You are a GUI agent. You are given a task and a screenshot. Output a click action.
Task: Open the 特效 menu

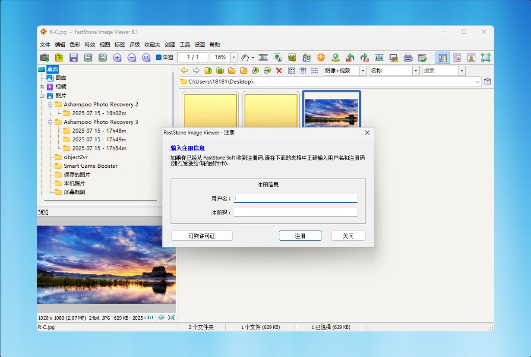(90, 45)
